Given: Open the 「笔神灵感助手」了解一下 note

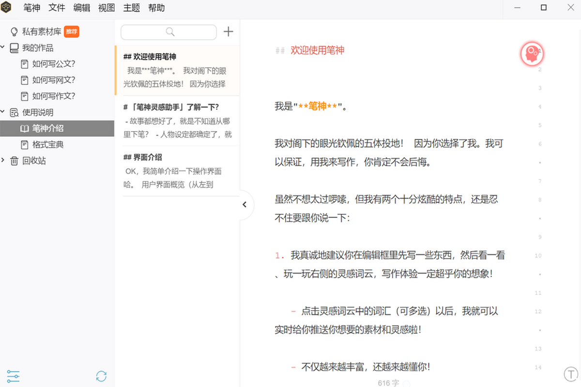Looking at the screenshot, I should [177, 120].
